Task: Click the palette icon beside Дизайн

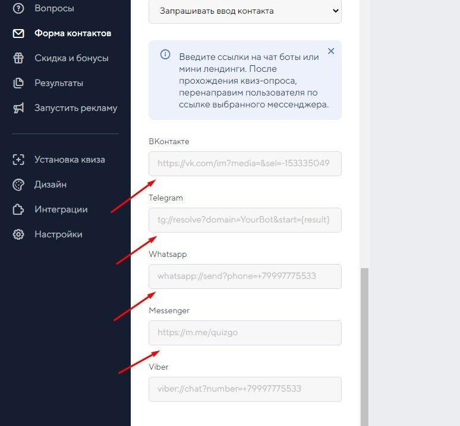Action: 18,185
